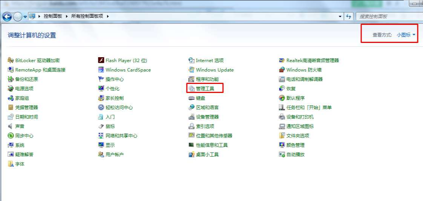Go back with the Back arrow button

click(x=7, y=17)
